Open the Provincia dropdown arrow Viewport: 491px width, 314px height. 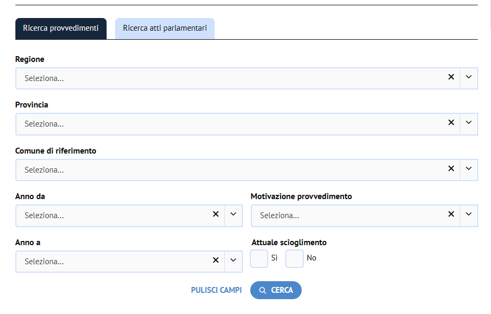tap(469, 123)
